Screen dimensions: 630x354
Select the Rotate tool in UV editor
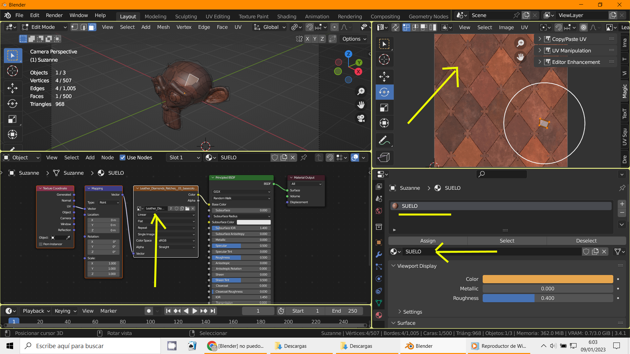[x=384, y=92]
